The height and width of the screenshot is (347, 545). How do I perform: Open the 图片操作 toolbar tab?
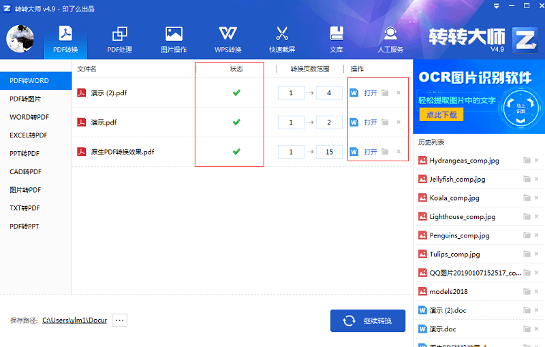(174, 39)
